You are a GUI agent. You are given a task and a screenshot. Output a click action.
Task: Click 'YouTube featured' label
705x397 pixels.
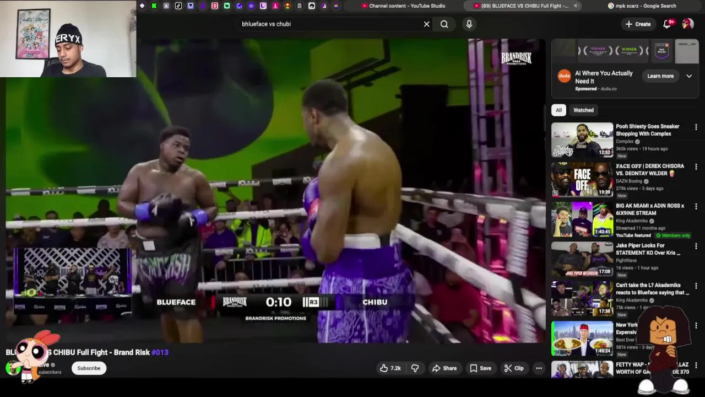coord(633,235)
